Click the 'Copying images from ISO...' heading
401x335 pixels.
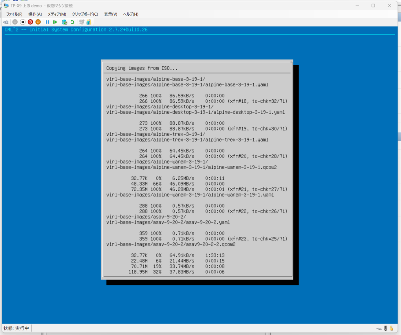click(x=142, y=68)
